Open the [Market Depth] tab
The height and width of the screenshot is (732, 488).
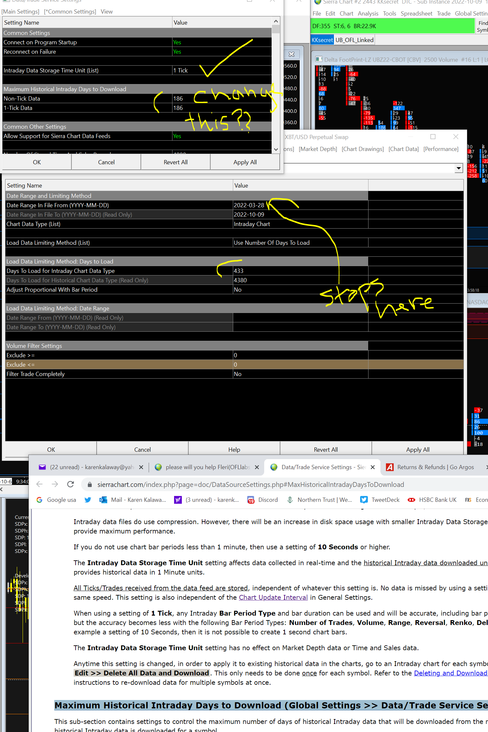click(x=318, y=149)
